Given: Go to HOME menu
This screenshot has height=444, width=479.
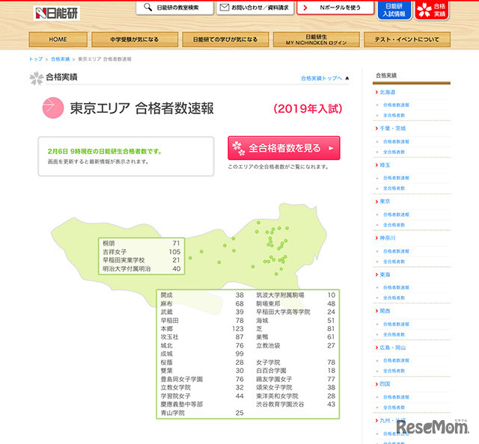Looking at the screenshot, I should pos(58,40).
